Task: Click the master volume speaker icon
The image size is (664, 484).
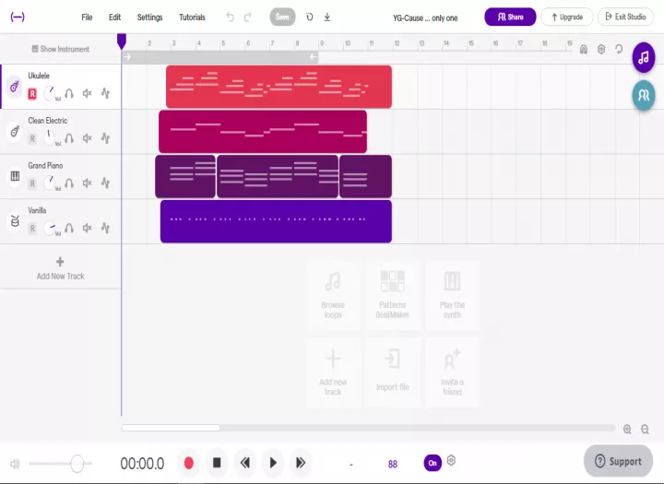Action: tap(15, 464)
